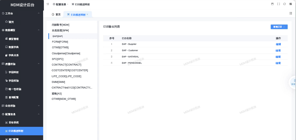296x140 pixels.
Task: Open the layout settings icon at top right
Action: [x=290, y=4]
